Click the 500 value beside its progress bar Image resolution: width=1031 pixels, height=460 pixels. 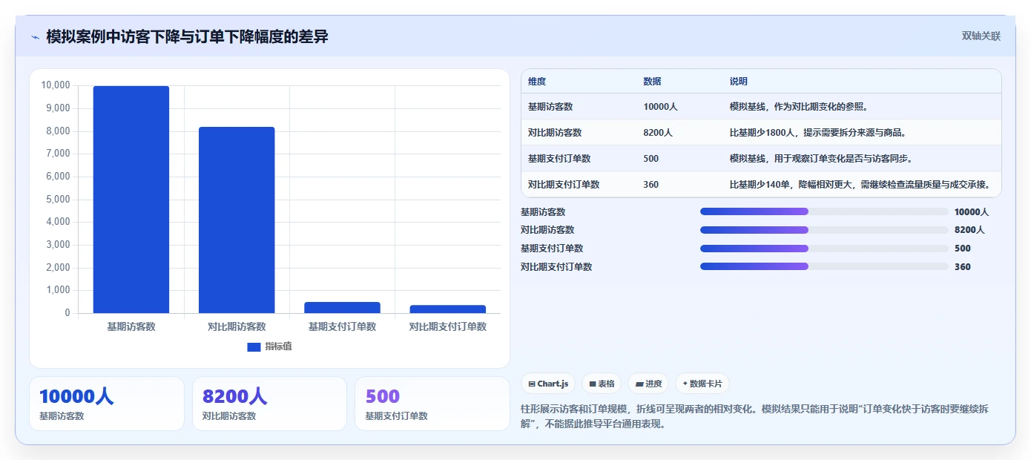tap(963, 249)
